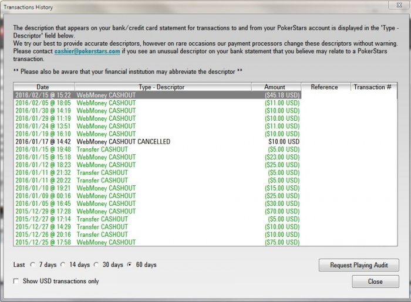Select the 2016/01/05 @ 16:45 transaction row
This screenshot has height=302, width=411.
click(x=157, y=203)
